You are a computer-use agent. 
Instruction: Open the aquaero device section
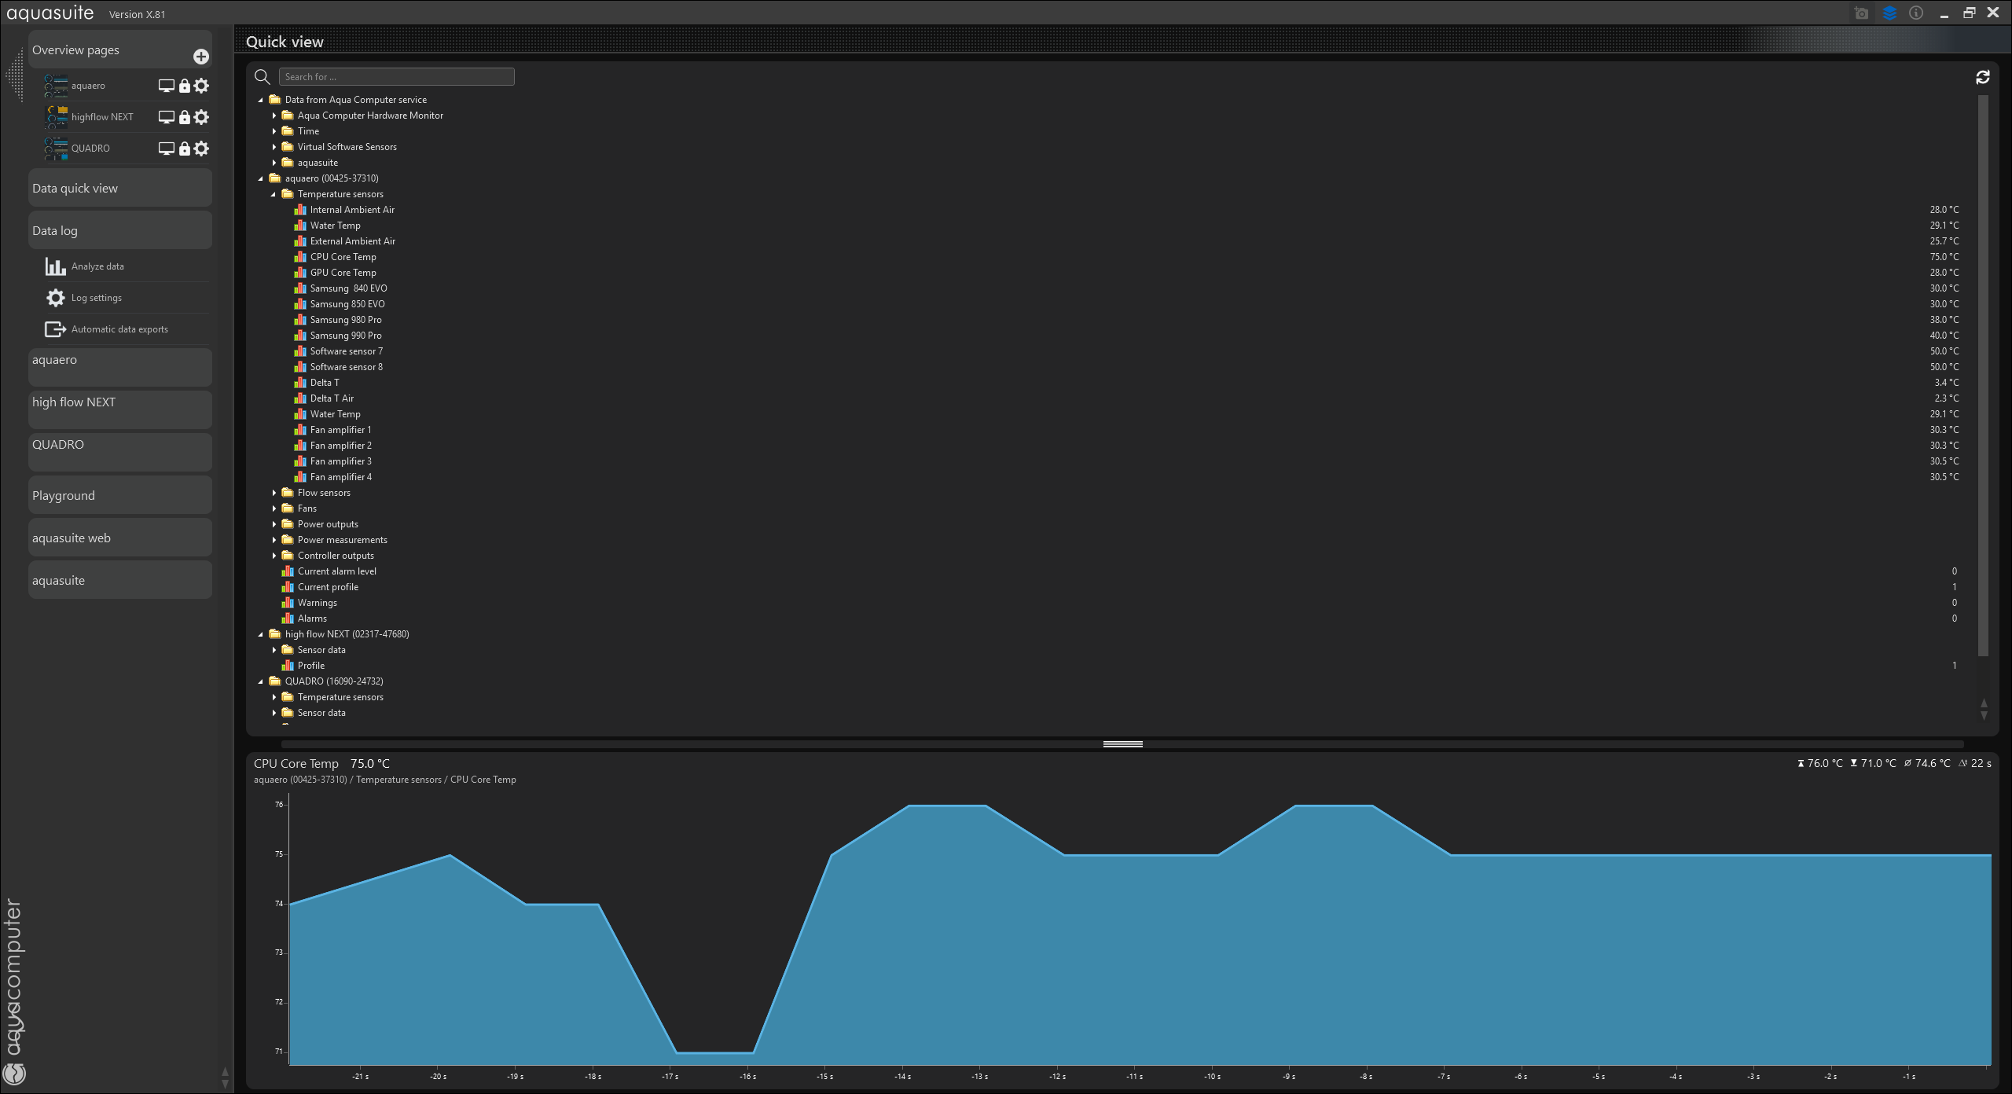pos(120,367)
